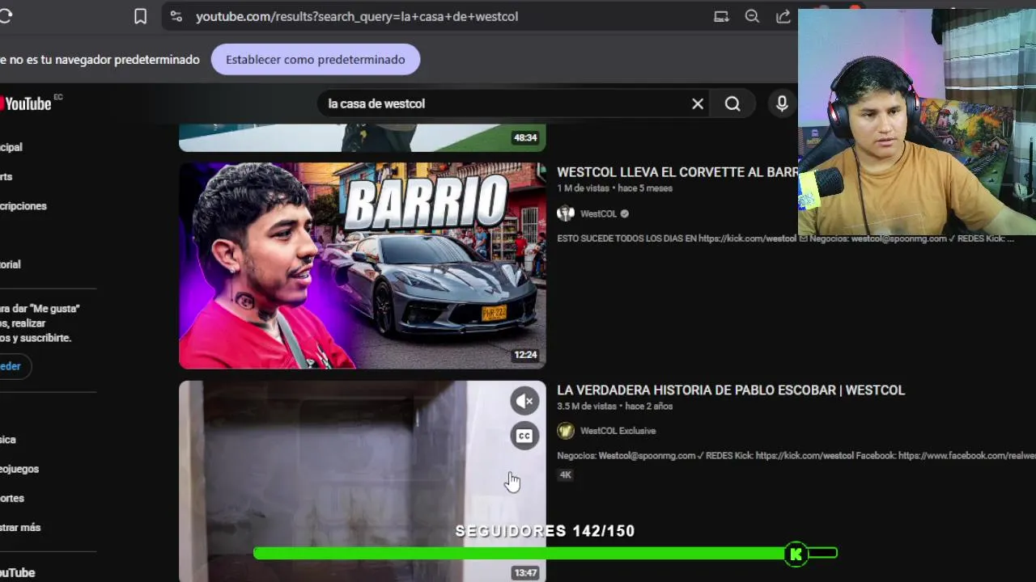Click the browser reload icon
The width and height of the screenshot is (1036, 582).
coord(5,16)
